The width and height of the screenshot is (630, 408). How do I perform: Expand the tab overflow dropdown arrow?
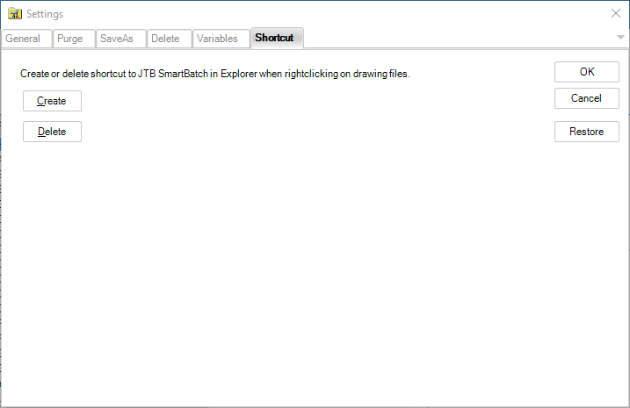click(x=620, y=38)
